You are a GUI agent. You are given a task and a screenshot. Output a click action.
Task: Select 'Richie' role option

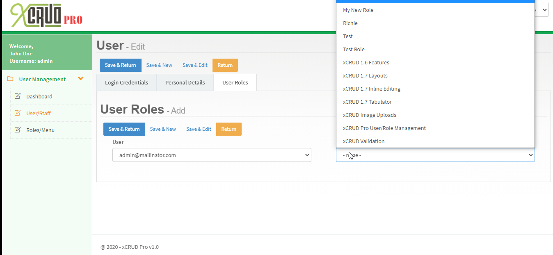click(435, 23)
